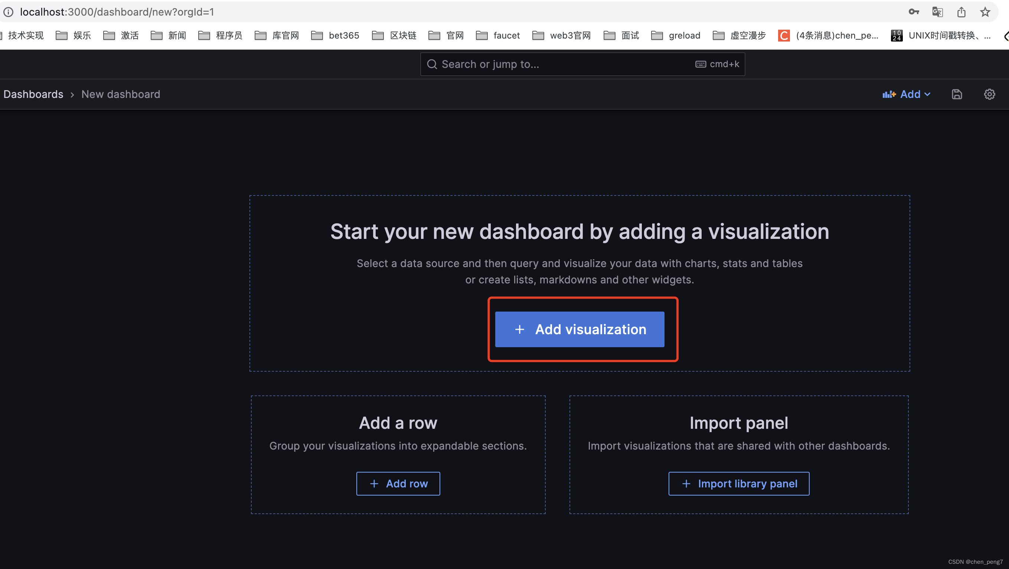The height and width of the screenshot is (569, 1009).
Task: Click the share page icon in address bar
Action: point(961,12)
